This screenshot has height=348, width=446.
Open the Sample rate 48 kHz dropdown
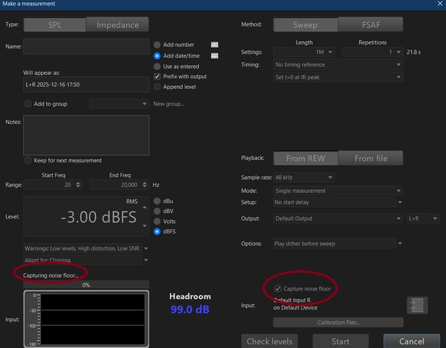tap(304, 177)
